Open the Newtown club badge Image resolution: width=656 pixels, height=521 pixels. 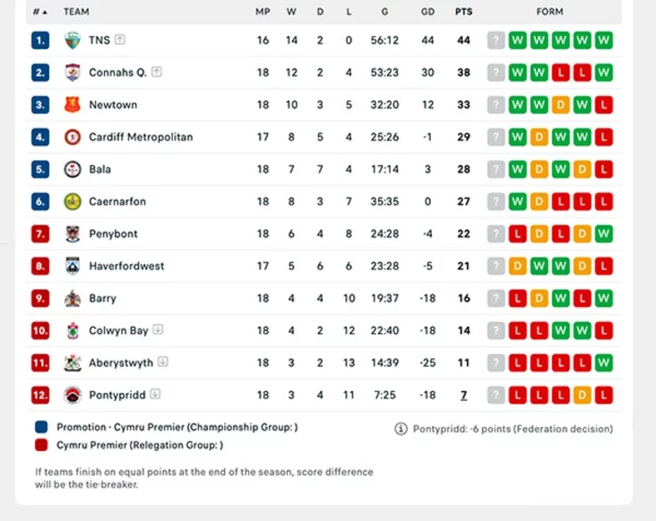tap(73, 105)
